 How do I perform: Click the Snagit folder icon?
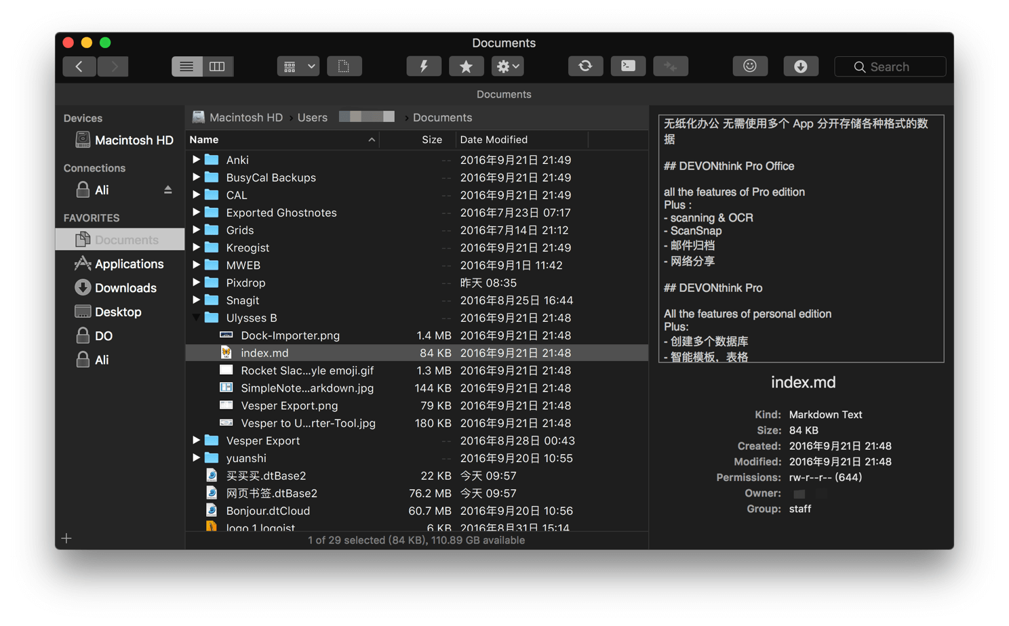click(212, 300)
